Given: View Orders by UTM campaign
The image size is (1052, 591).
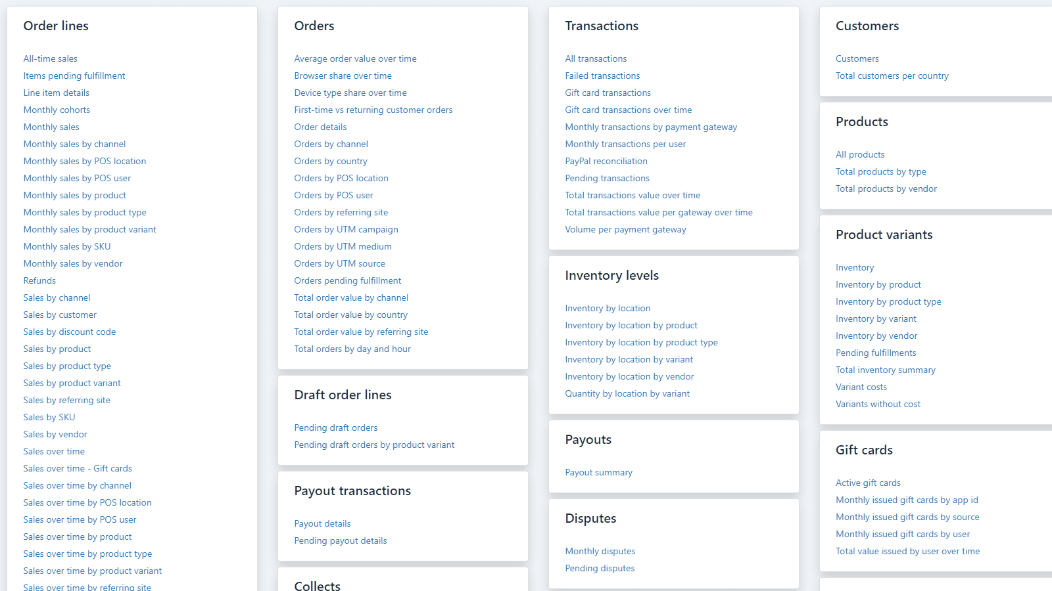Looking at the screenshot, I should 346,229.
